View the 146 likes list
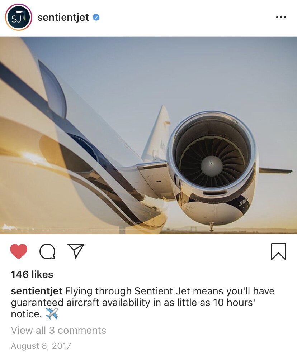Screen dimensions: 297x356 [x=32, y=274]
